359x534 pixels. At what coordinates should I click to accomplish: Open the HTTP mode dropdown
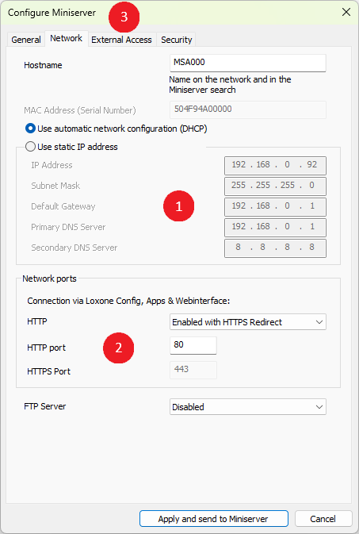coord(248,322)
